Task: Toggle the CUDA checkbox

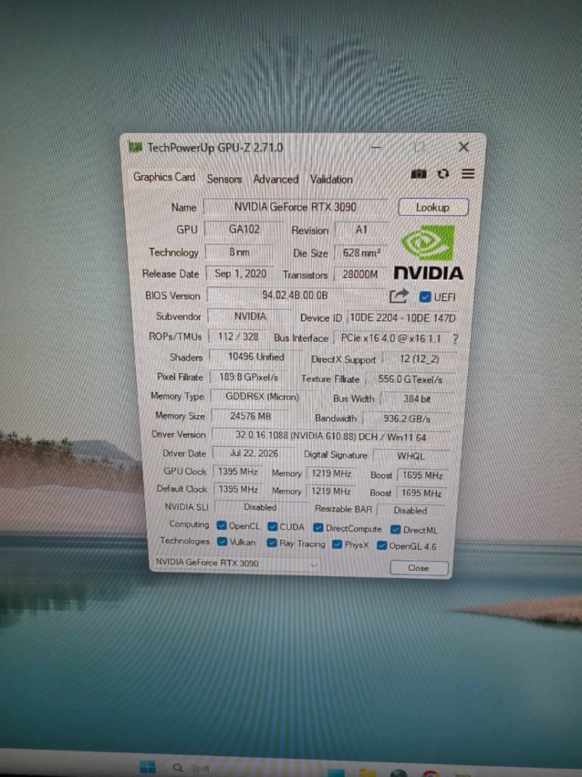Action: coord(272,527)
